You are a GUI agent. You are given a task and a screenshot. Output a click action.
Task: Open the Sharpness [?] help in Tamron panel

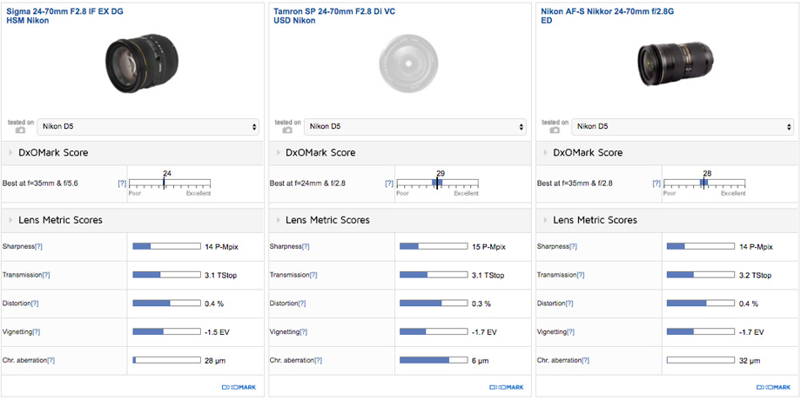tap(306, 246)
